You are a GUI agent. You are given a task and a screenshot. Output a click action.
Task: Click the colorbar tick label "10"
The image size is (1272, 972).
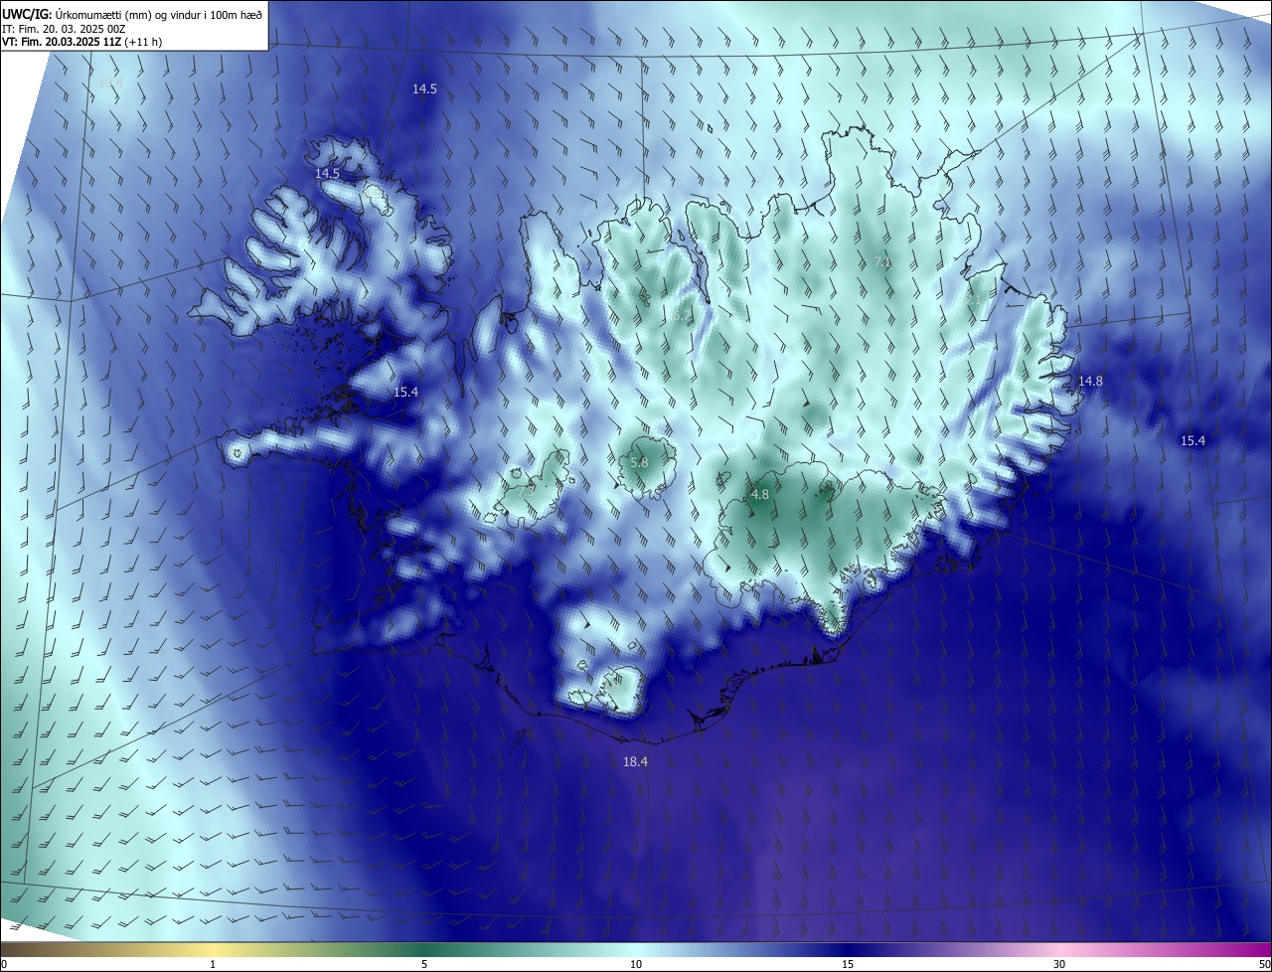tap(636, 964)
